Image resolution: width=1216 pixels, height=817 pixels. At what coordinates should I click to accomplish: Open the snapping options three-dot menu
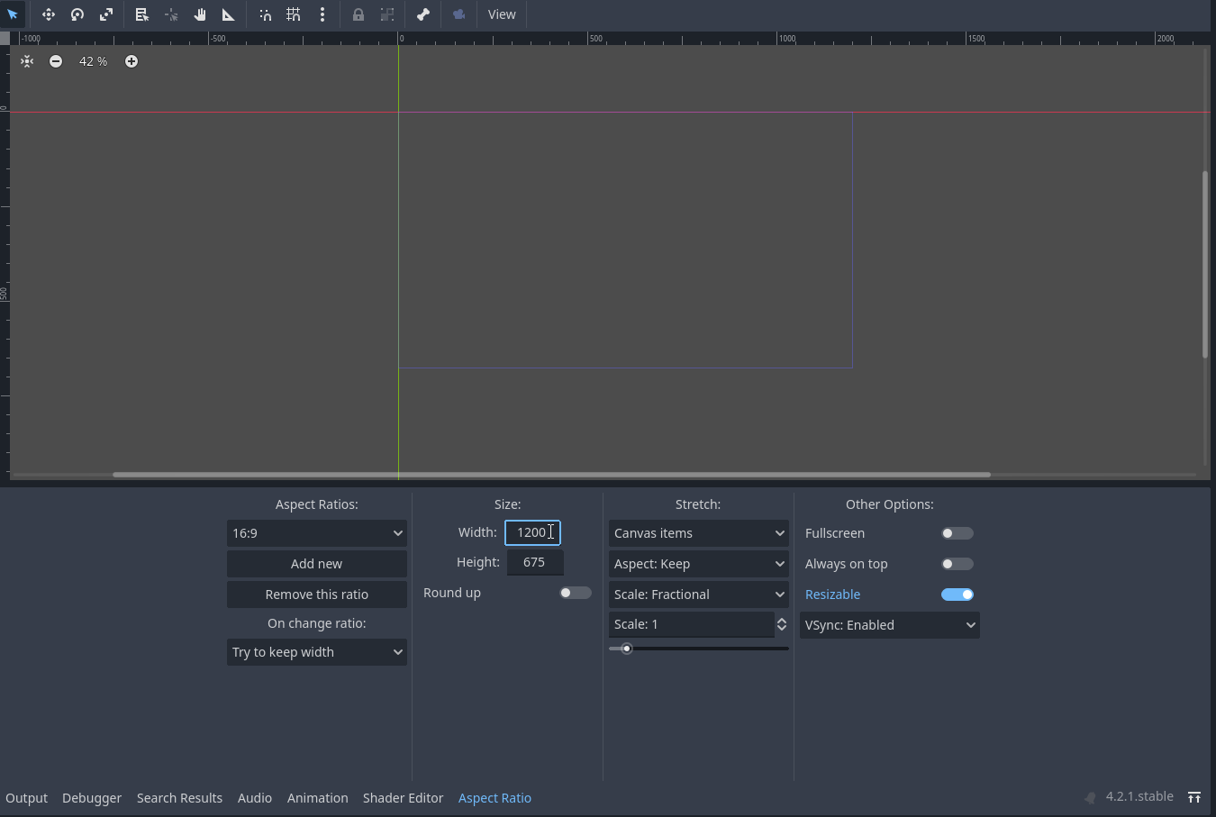click(x=322, y=14)
